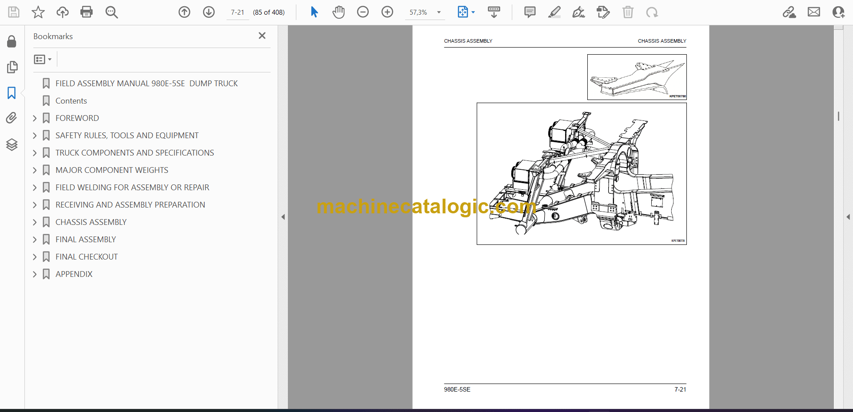Image resolution: width=853 pixels, height=412 pixels.
Task: Toggle the Bookmarks panel button
Action: tap(12, 93)
